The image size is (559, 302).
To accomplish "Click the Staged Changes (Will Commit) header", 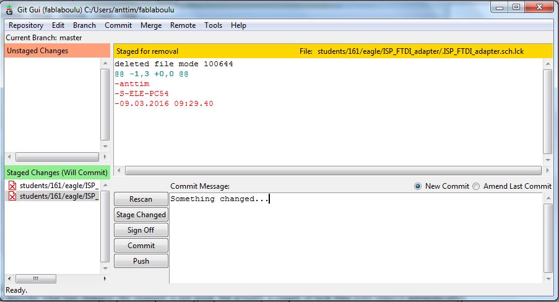I will click(x=57, y=173).
